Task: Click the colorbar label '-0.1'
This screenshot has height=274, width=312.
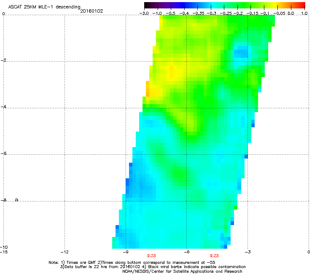Action: pos(265,13)
